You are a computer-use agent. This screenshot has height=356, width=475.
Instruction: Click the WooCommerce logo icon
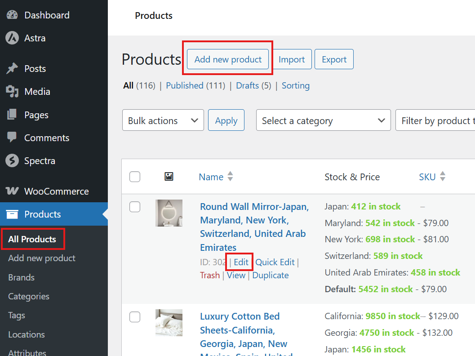[12, 191]
